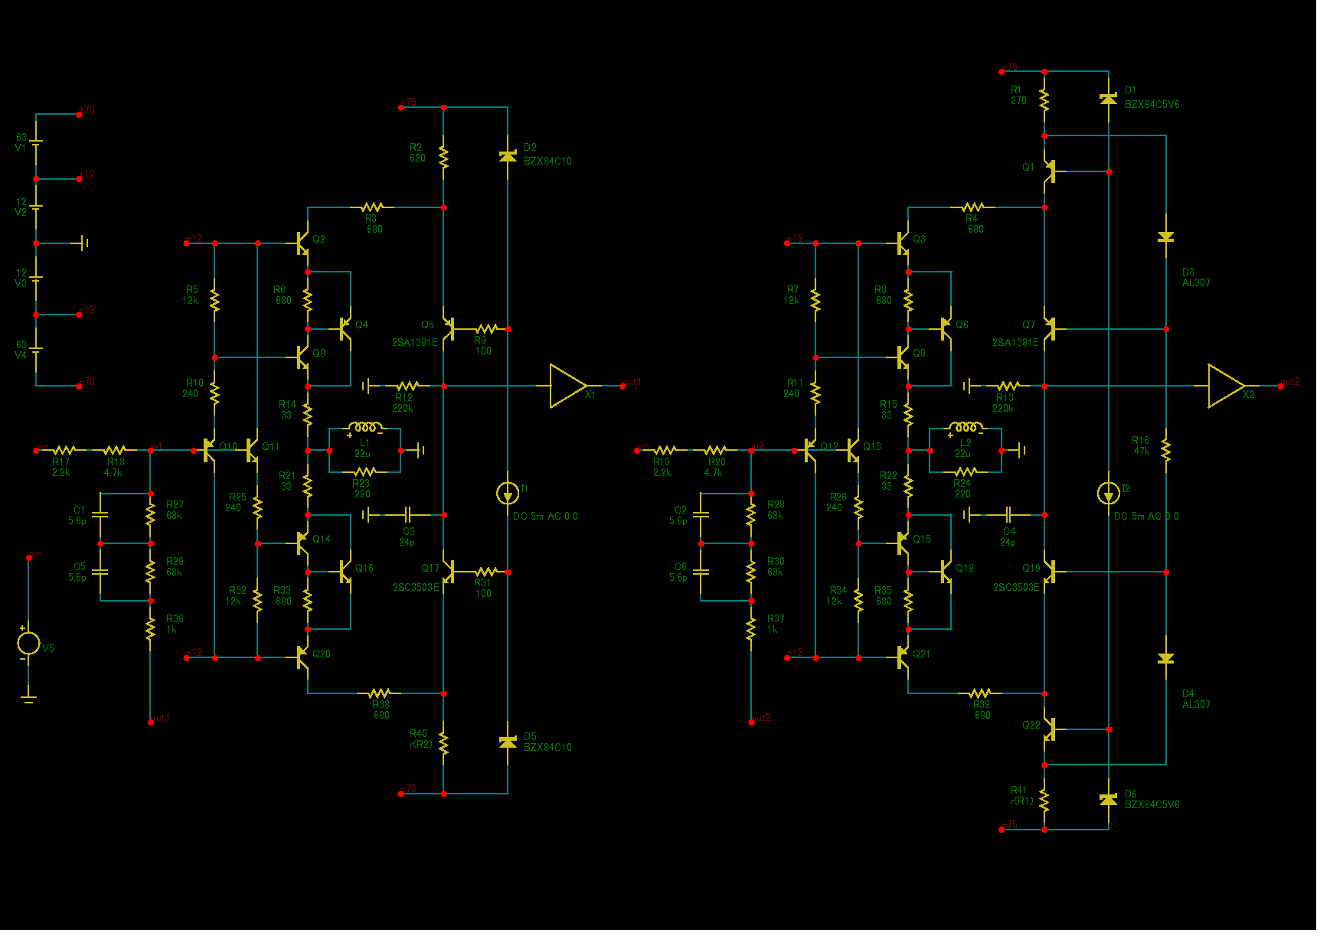The width and height of the screenshot is (1343, 949).
Task: Select transistor Q21 symbol
Action: tap(904, 657)
